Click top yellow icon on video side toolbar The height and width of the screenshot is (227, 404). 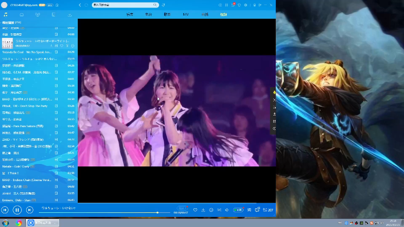pos(274,92)
